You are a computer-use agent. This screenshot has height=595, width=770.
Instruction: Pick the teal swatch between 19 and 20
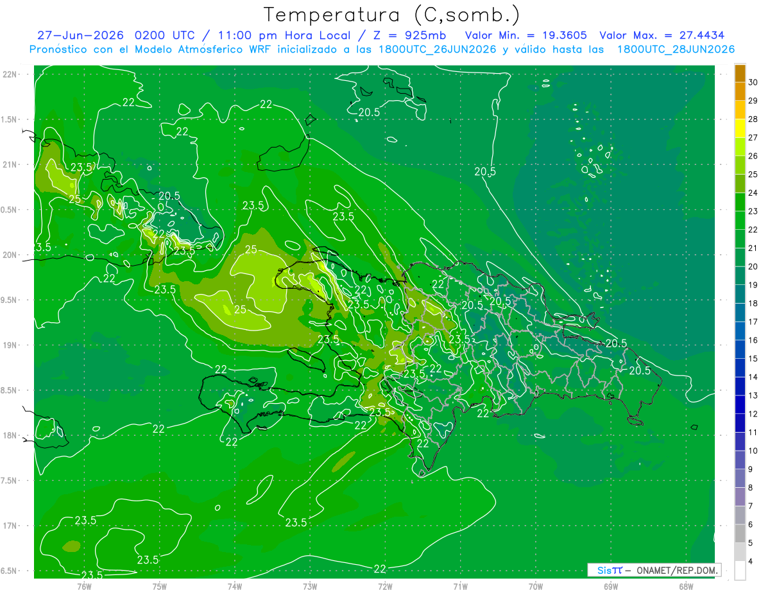pos(740,276)
